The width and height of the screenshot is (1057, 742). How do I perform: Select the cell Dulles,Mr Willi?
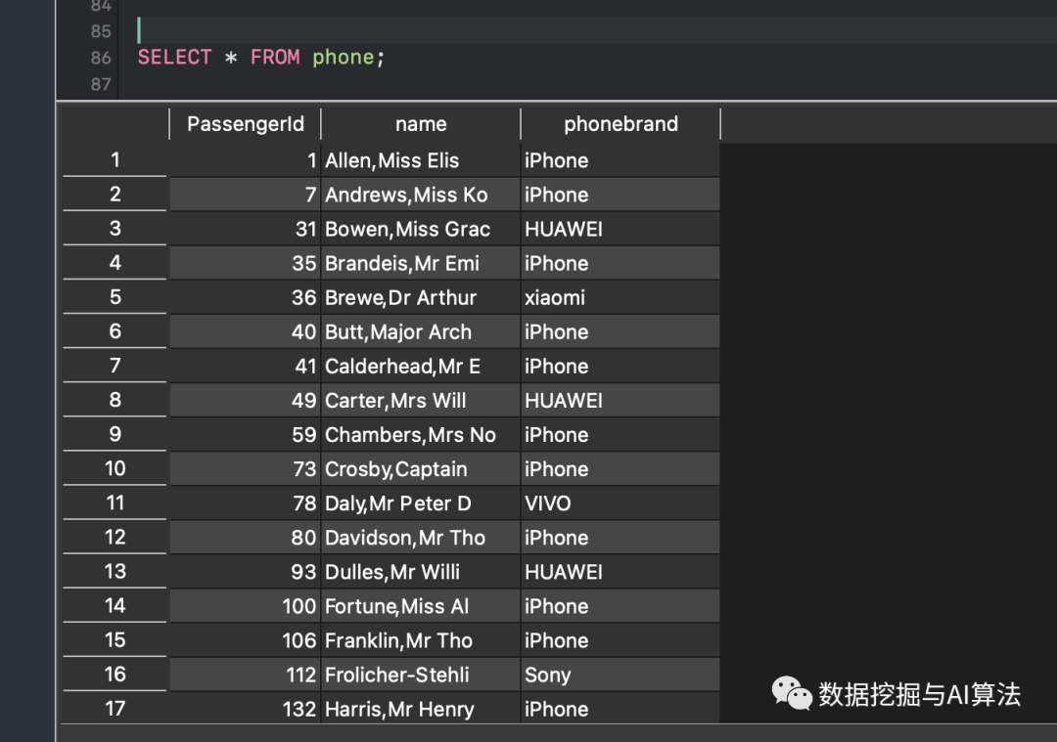click(x=421, y=572)
